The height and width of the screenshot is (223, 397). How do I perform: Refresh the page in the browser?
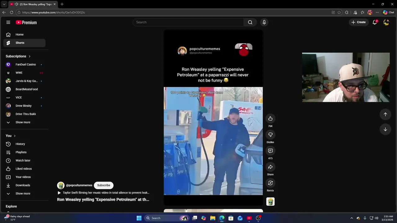(11, 12)
